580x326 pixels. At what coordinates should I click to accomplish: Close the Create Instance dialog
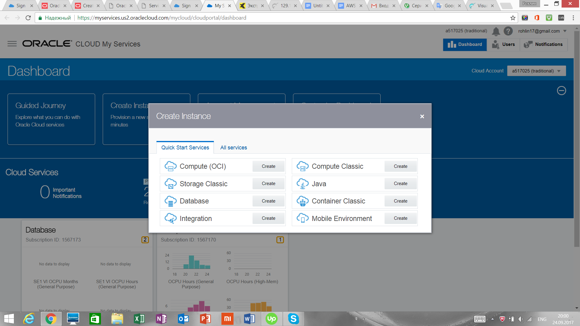(422, 117)
